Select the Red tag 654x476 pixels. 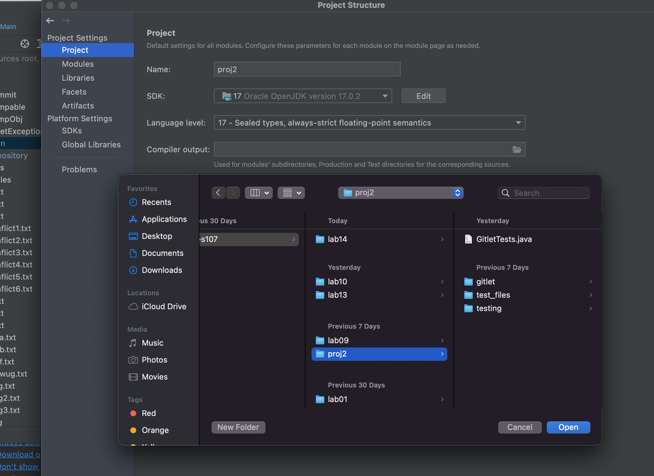148,413
